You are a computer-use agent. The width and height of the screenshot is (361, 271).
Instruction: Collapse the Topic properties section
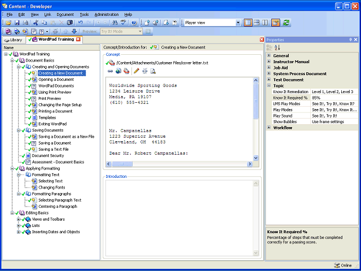(269, 85)
